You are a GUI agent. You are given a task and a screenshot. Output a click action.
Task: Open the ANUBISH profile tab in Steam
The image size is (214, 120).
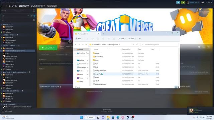click(x=52, y=6)
